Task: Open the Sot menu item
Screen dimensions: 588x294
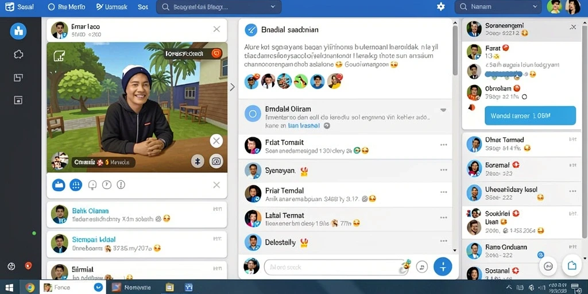Action: tap(143, 7)
